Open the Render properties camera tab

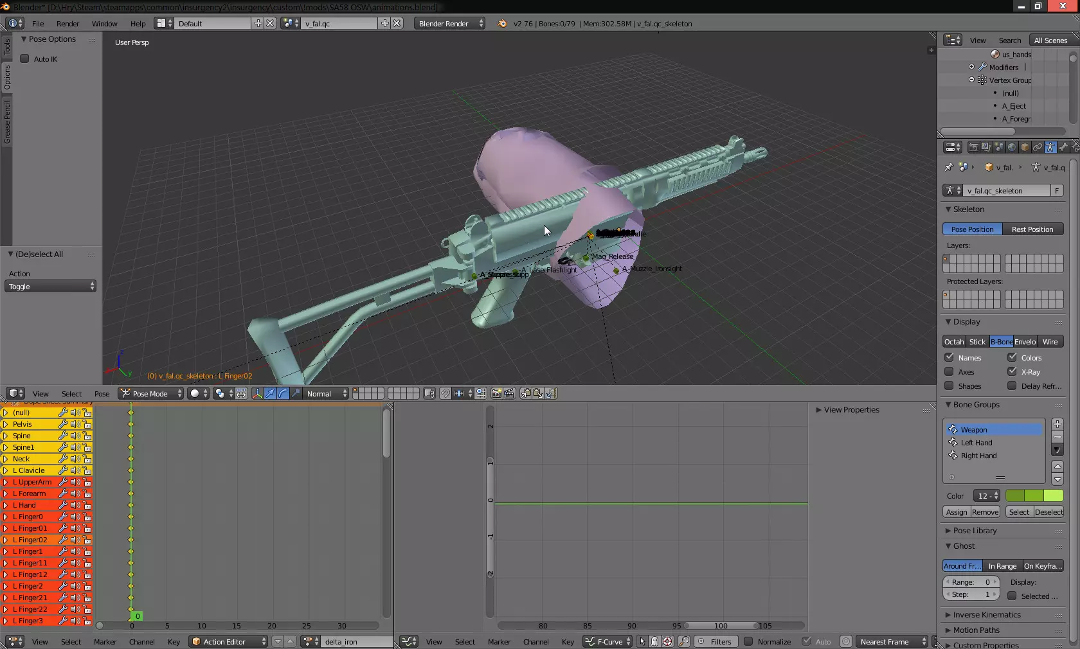973,147
